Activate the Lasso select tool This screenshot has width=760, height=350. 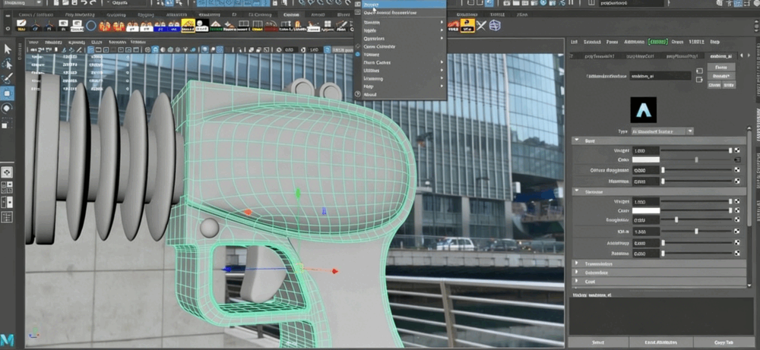pos(8,64)
